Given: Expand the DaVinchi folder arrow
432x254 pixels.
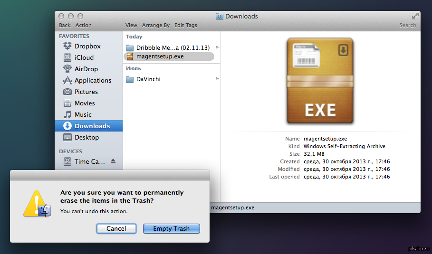Looking at the screenshot, I should [217, 79].
